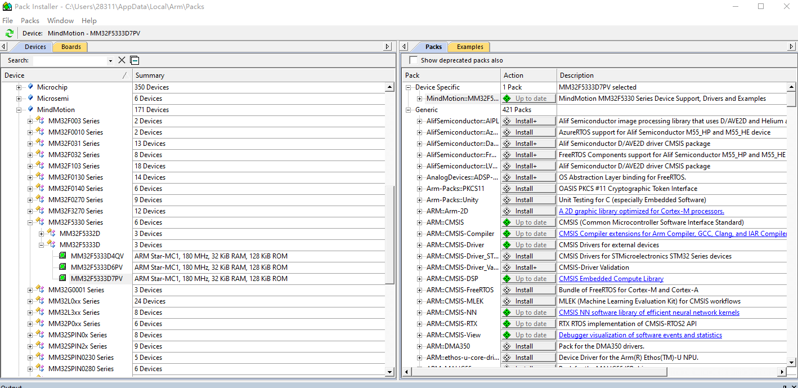
Task: Click the MM32SPIN0x Series family icon
Action: click(x=40, y=335)
